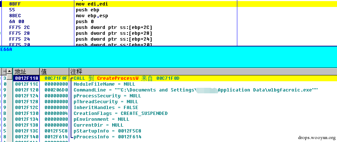
Task: Select 'push dword ptr ss:[ebp+28]' instruction
Action: pyautogui.click(x=114, y=33)
